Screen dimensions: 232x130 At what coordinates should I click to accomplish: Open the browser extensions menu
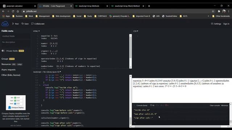click(219, 11)
